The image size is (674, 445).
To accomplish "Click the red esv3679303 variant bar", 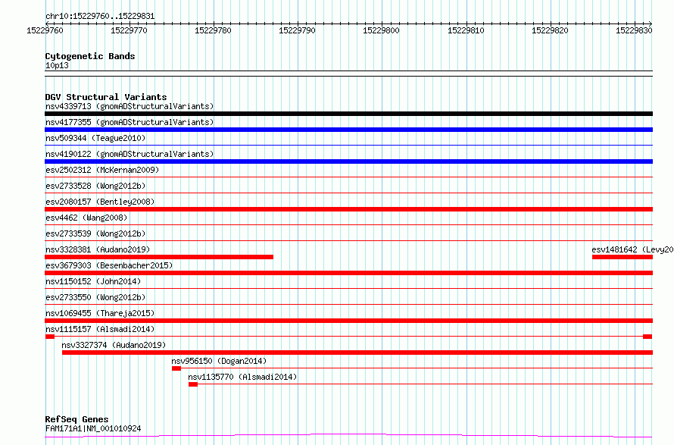I will point(348,273).
